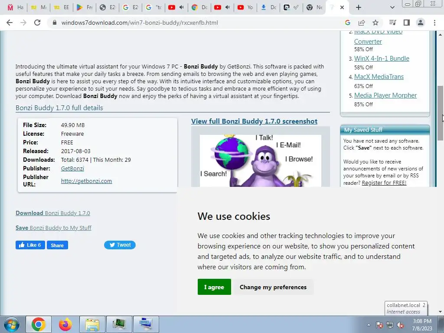Open MacX MediaTrans link
444x333 pixels.
(379, 77)
